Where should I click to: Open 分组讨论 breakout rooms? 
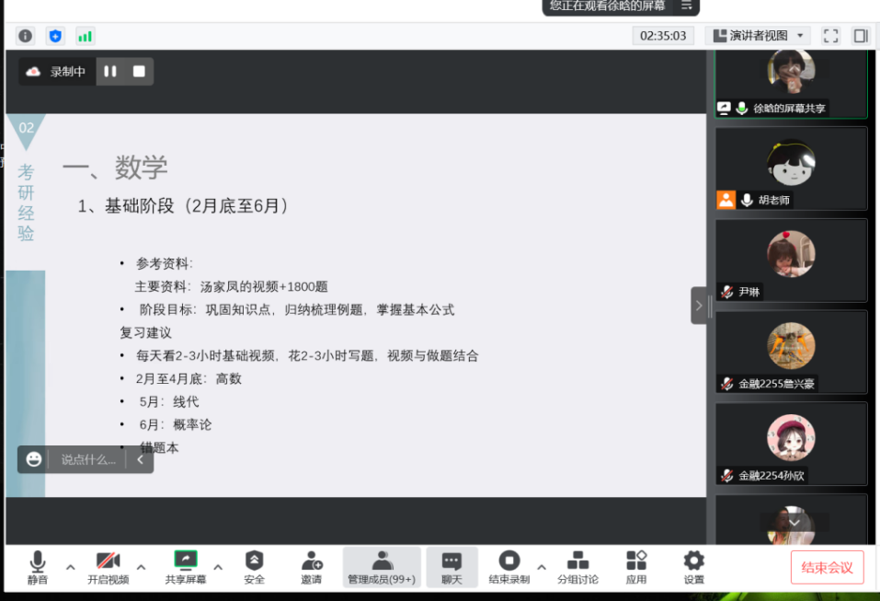pyautogui.click(x=577, y=567)
